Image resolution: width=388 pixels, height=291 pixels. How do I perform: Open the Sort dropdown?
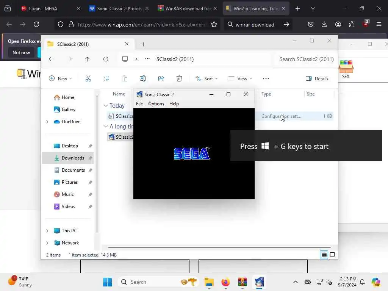point(207,79)
